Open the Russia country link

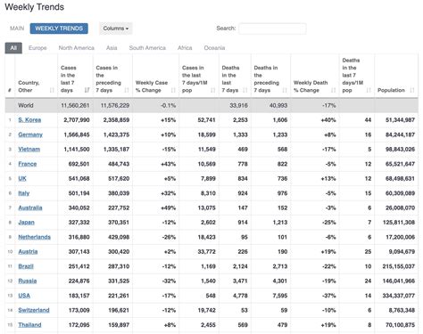pyautogui.click(x=28, y=281)
